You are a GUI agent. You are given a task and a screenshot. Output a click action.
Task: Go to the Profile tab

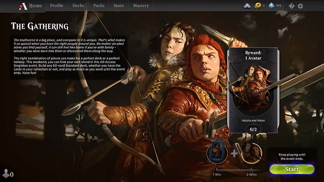coord(57,6)
